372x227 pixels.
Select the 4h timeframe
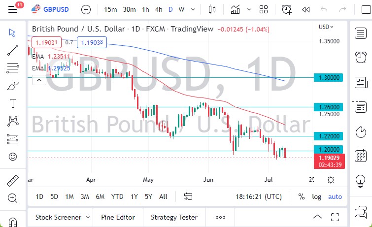pos(158,9)
